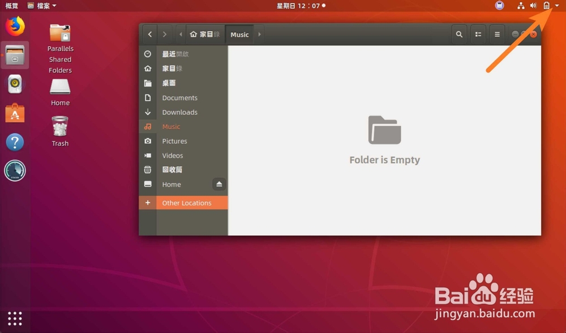Switch to grid view in the file manager
566x333 pixels.
(478, 34)
